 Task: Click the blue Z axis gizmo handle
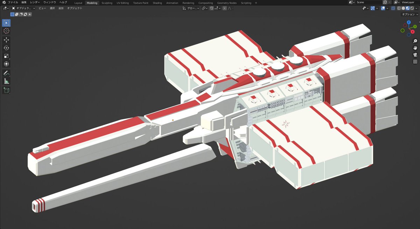409,22
